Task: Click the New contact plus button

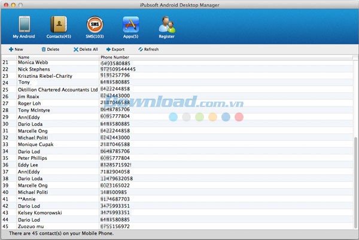Action: click(x=16, y=49)
